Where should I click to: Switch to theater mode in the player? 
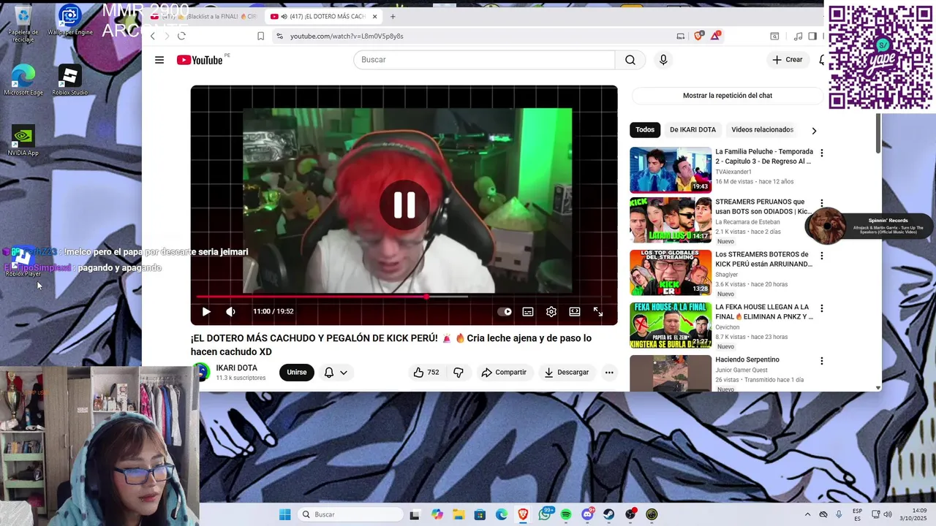point(575,312)
